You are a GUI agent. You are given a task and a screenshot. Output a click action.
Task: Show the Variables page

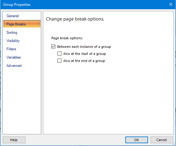tap(14, 57)
